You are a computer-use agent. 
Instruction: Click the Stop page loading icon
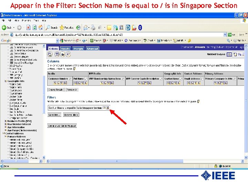point(28,28)
